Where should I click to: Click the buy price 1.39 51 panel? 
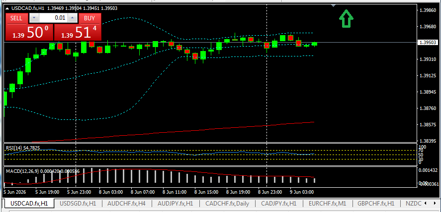[77, 32]
